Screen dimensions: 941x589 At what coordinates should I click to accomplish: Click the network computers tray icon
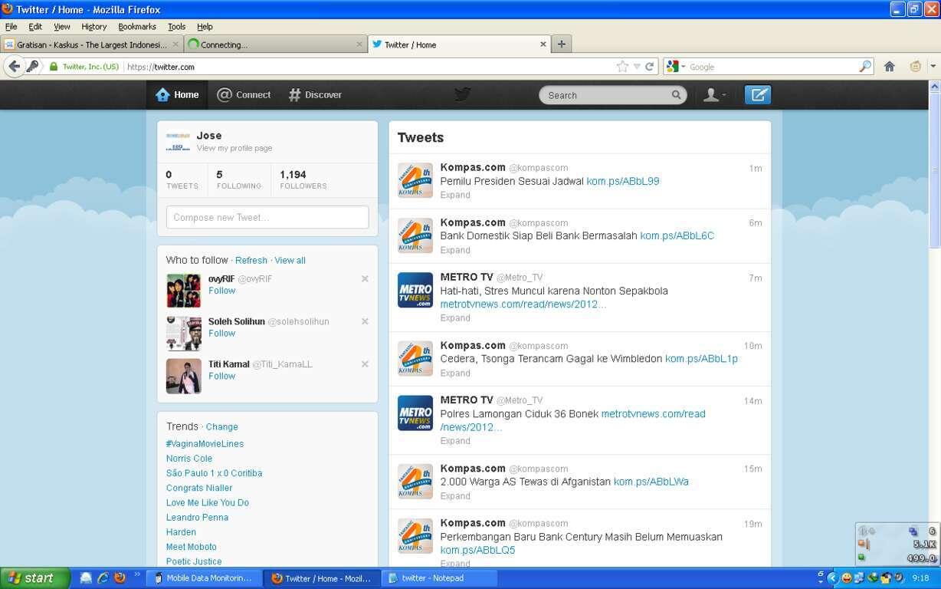(x=860, y=578)
